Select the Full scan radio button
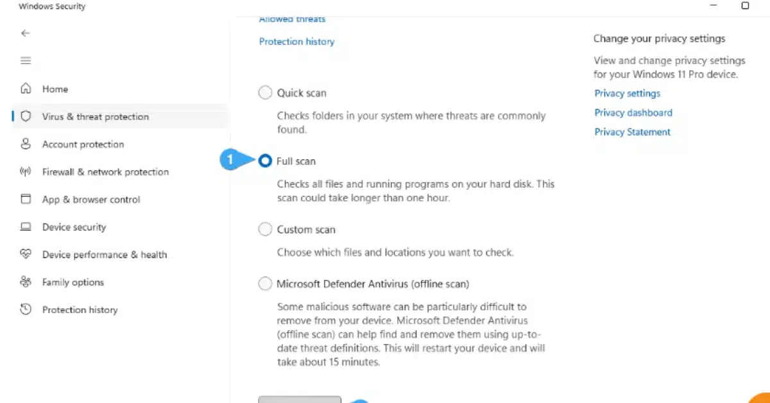The image size is (770, 403). 265,161
